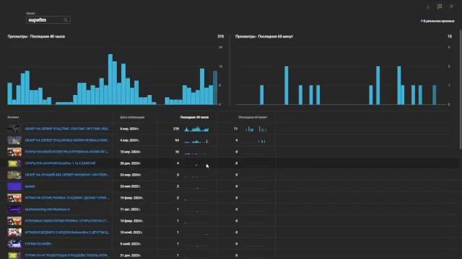Click the "В реальном времени" live indicator
The image size is (462, 259).
[x=437, y=21]
